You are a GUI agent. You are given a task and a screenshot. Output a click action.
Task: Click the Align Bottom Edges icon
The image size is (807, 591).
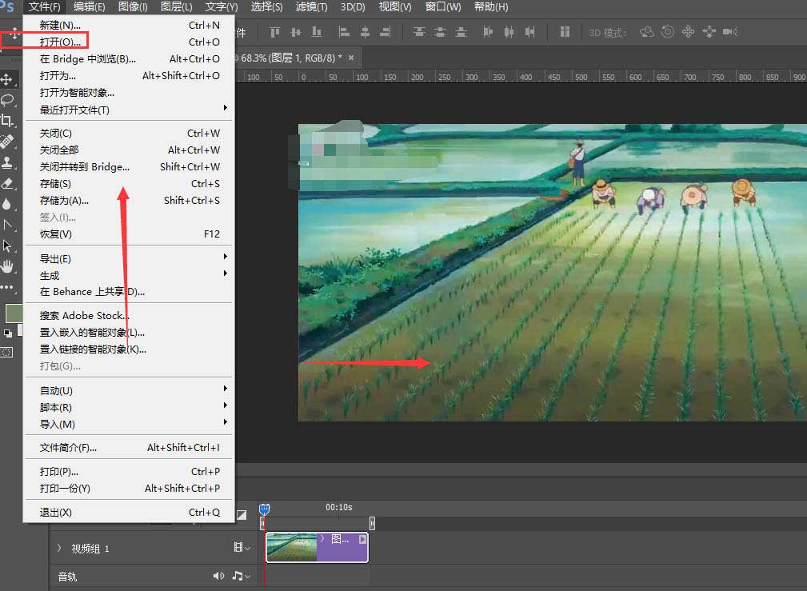(317, 33)
